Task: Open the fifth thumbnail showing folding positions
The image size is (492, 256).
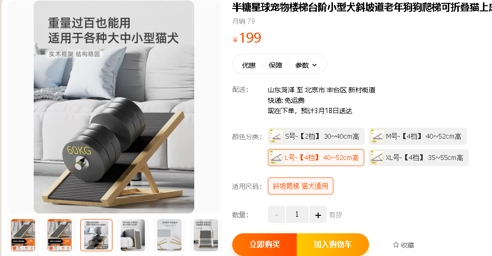Action: click(x=170, y=235)
